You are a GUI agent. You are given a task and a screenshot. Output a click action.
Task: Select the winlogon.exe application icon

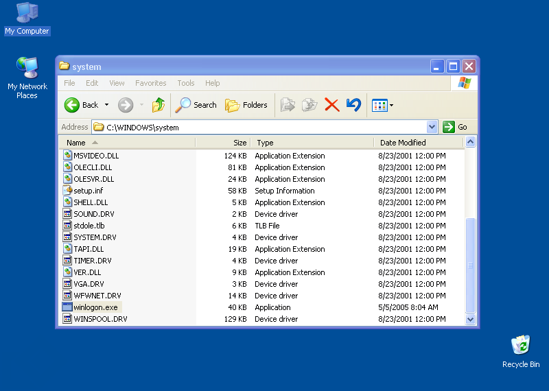67,307
